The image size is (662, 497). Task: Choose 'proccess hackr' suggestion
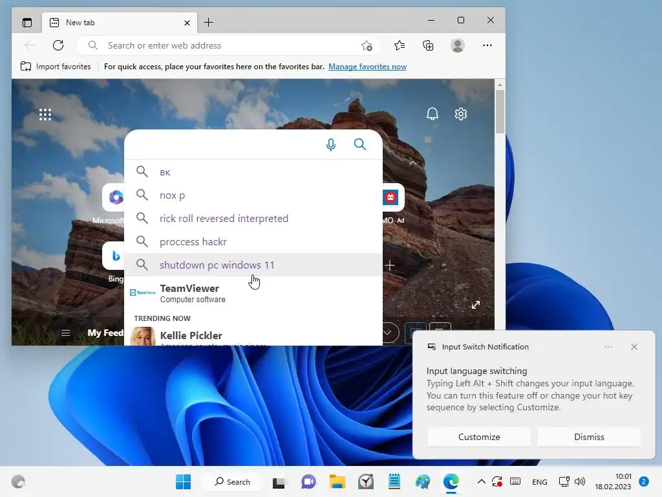point(253,242)
